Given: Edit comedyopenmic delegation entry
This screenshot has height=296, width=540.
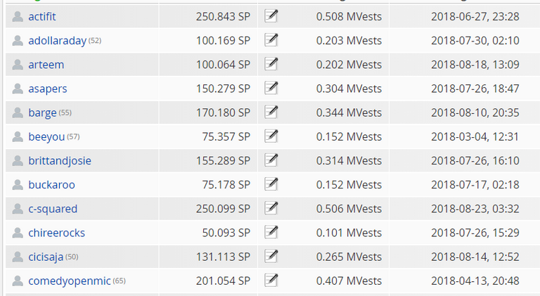Looking at the screenshot, I should (271, 281).
